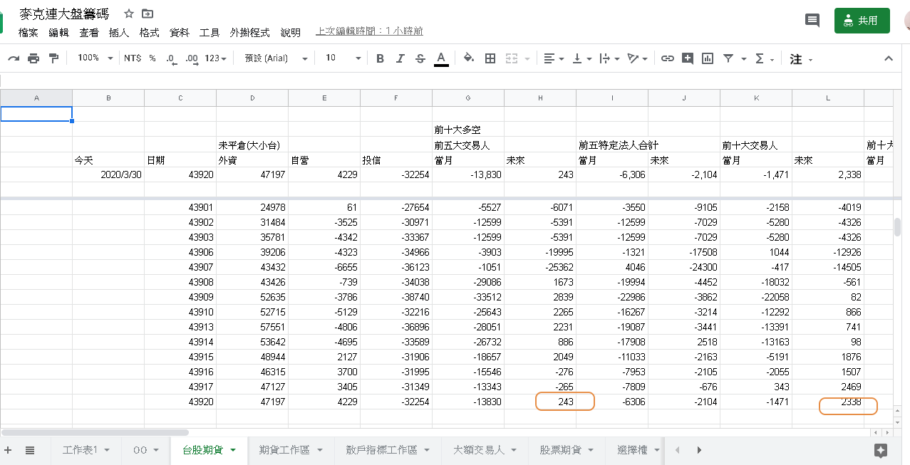Open the 插入 menu

[118, 32]
